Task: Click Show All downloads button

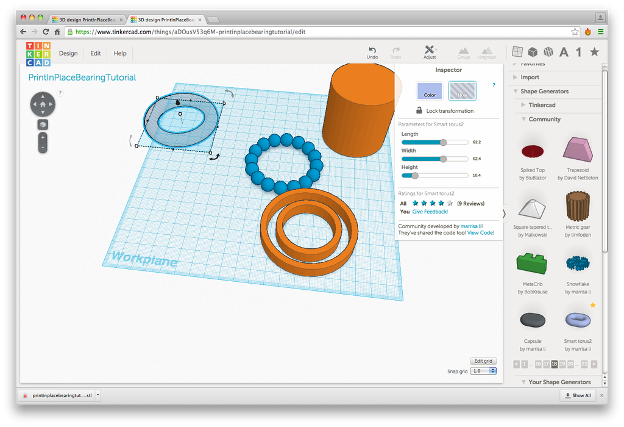Action: pos(578,395)
